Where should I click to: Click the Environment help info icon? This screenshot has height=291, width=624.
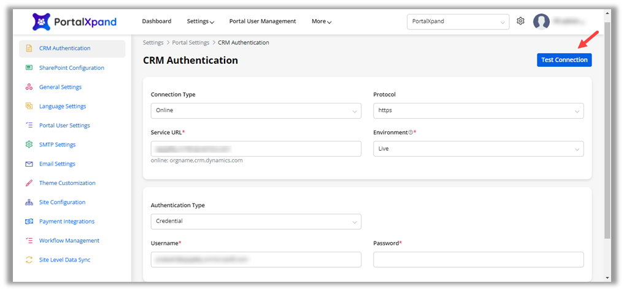410,132
